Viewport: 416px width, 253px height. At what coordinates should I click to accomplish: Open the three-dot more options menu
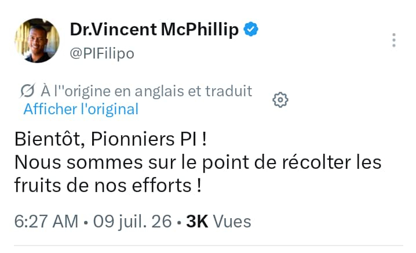(394, 40)
